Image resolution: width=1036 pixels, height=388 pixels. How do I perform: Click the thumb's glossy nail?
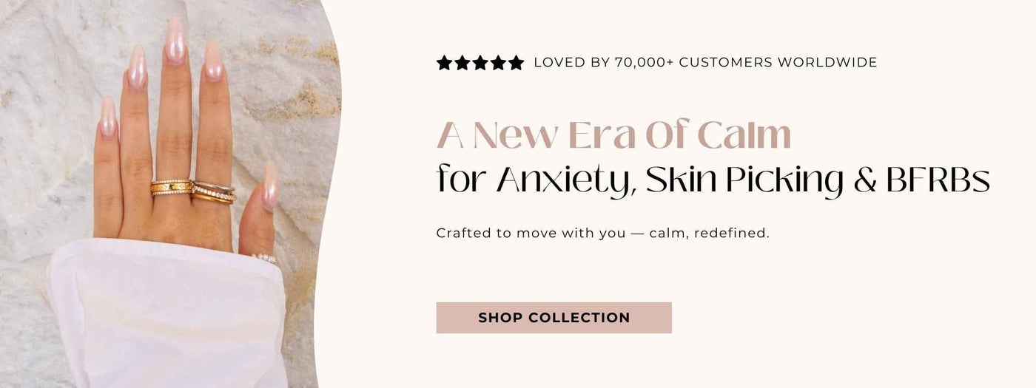click(270, 185)
